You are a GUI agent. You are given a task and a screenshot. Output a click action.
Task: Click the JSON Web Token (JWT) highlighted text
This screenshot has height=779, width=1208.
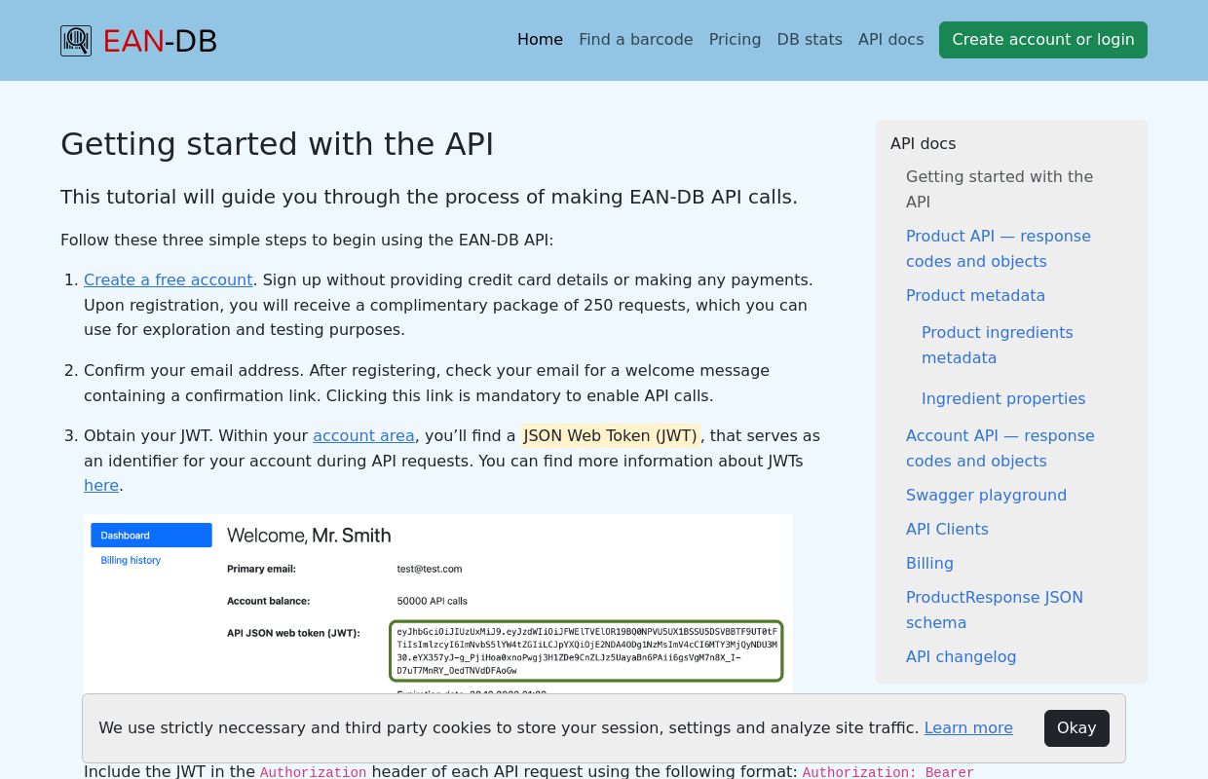(611, 435)
